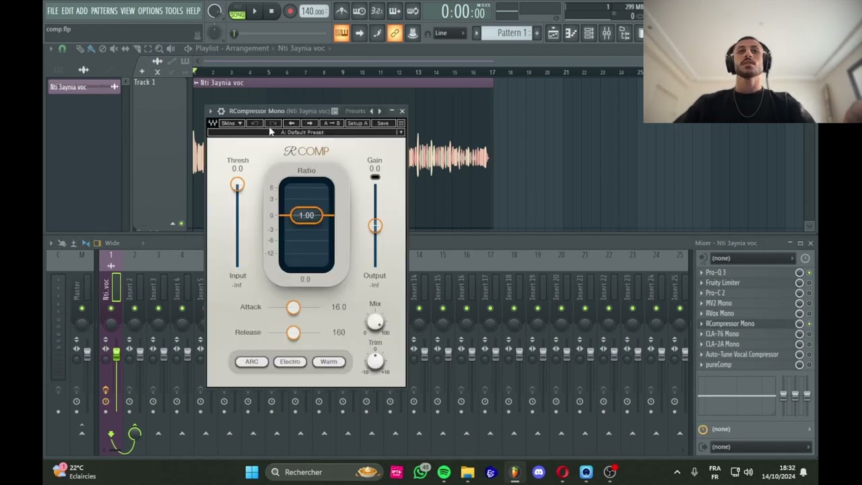This screenshot has width=862, height=485.
Task: Expand Fruity Limiter effect slot
Action: (701, 283)
